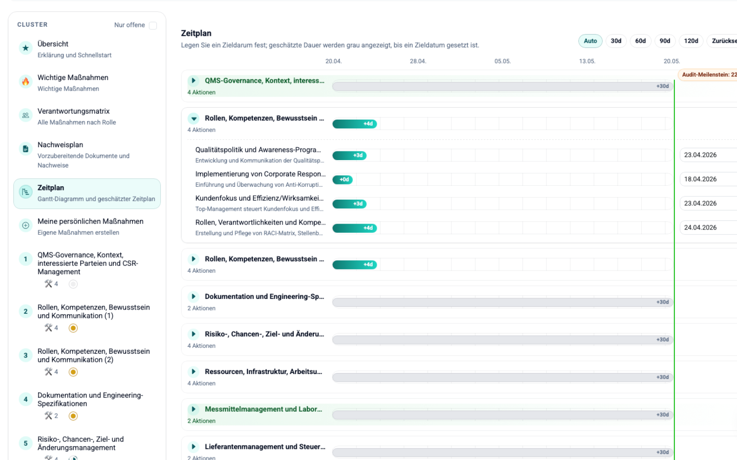Collapse the expanded Rollen, Kompetenzen row

(193, 119)
